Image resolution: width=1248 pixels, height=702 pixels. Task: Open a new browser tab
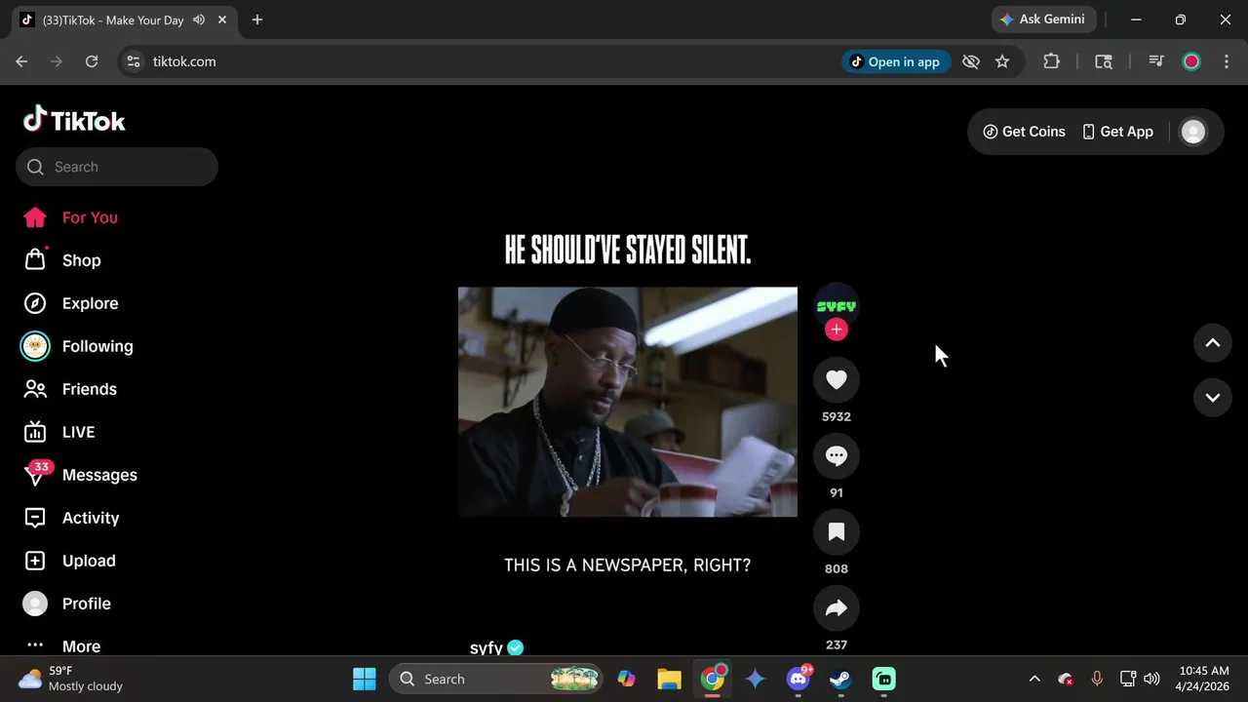coord(257,19)
